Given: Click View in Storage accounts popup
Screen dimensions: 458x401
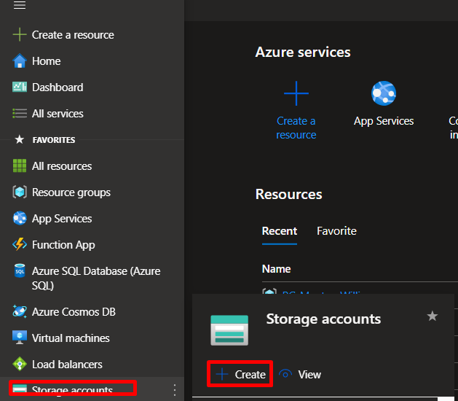Looking at the screenshot, I should pos(300,375).
